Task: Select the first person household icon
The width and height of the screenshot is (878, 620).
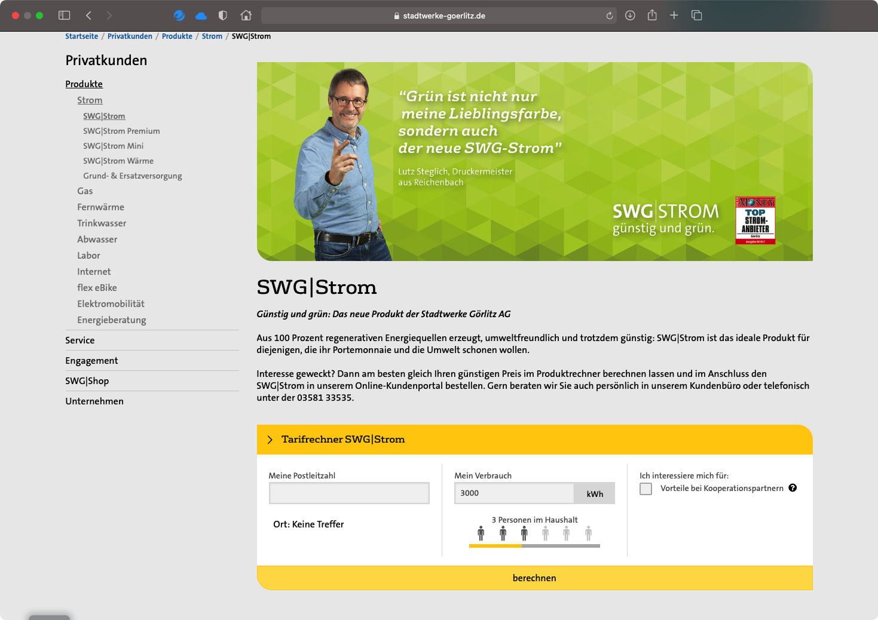Action: pos(481,533)
